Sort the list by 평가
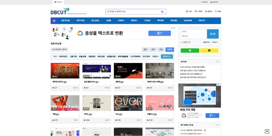The image size is (272, 136). click(145, 49)
